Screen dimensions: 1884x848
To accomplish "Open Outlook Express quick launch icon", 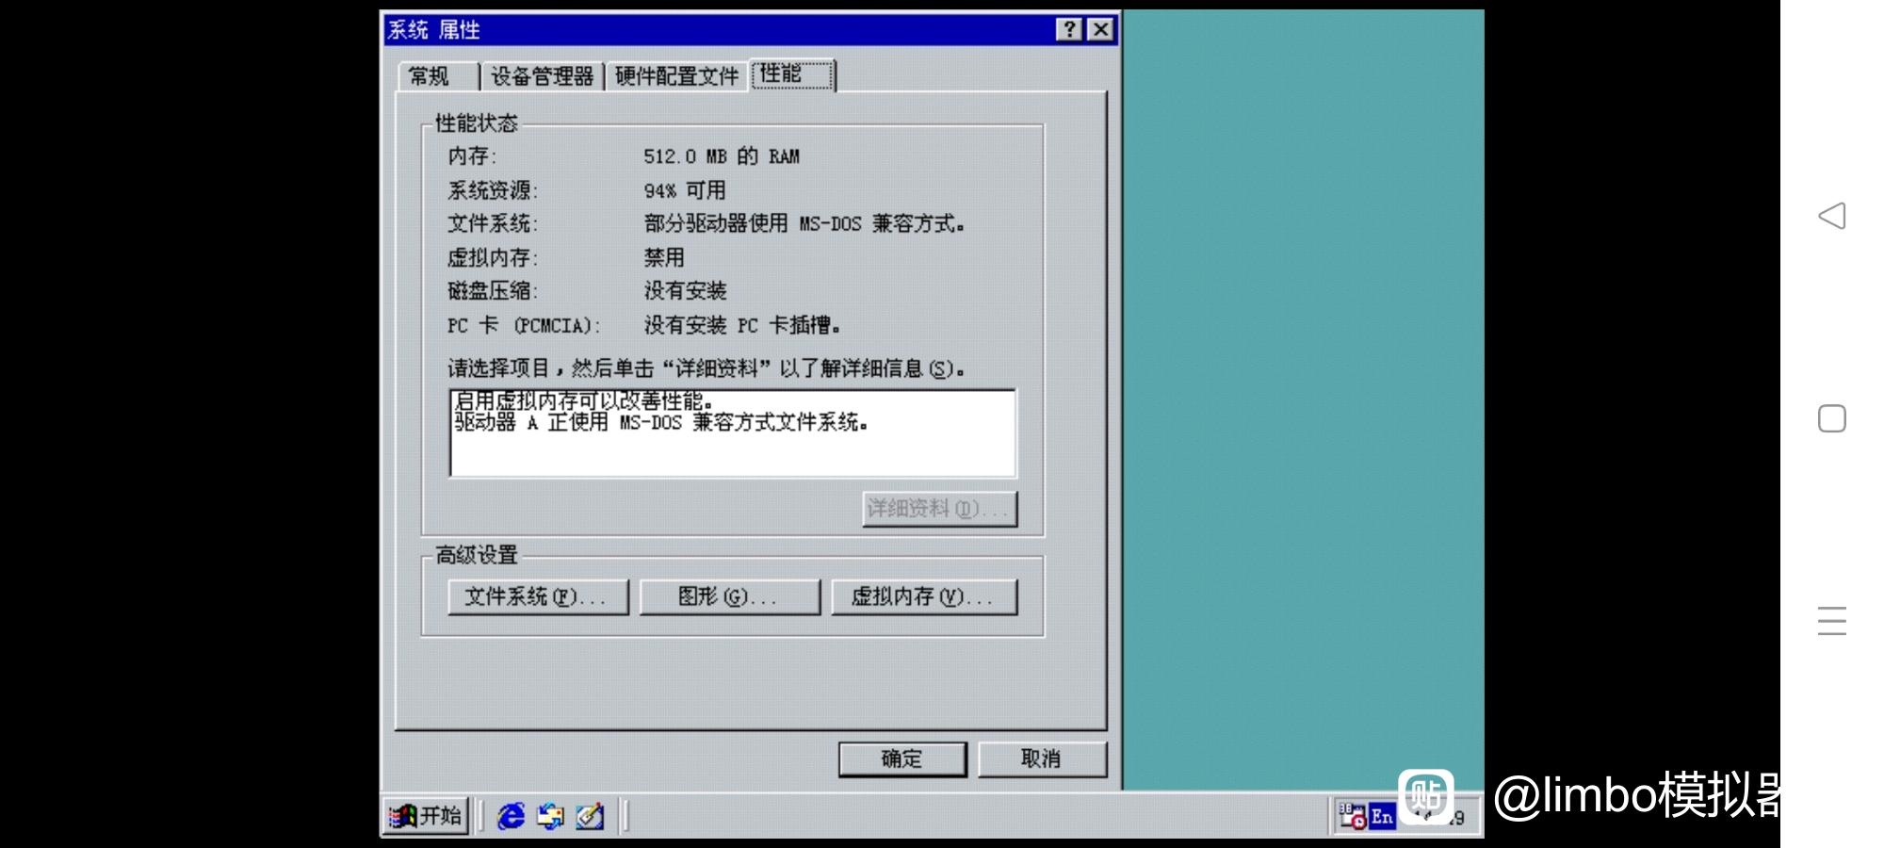I will 550,816.
